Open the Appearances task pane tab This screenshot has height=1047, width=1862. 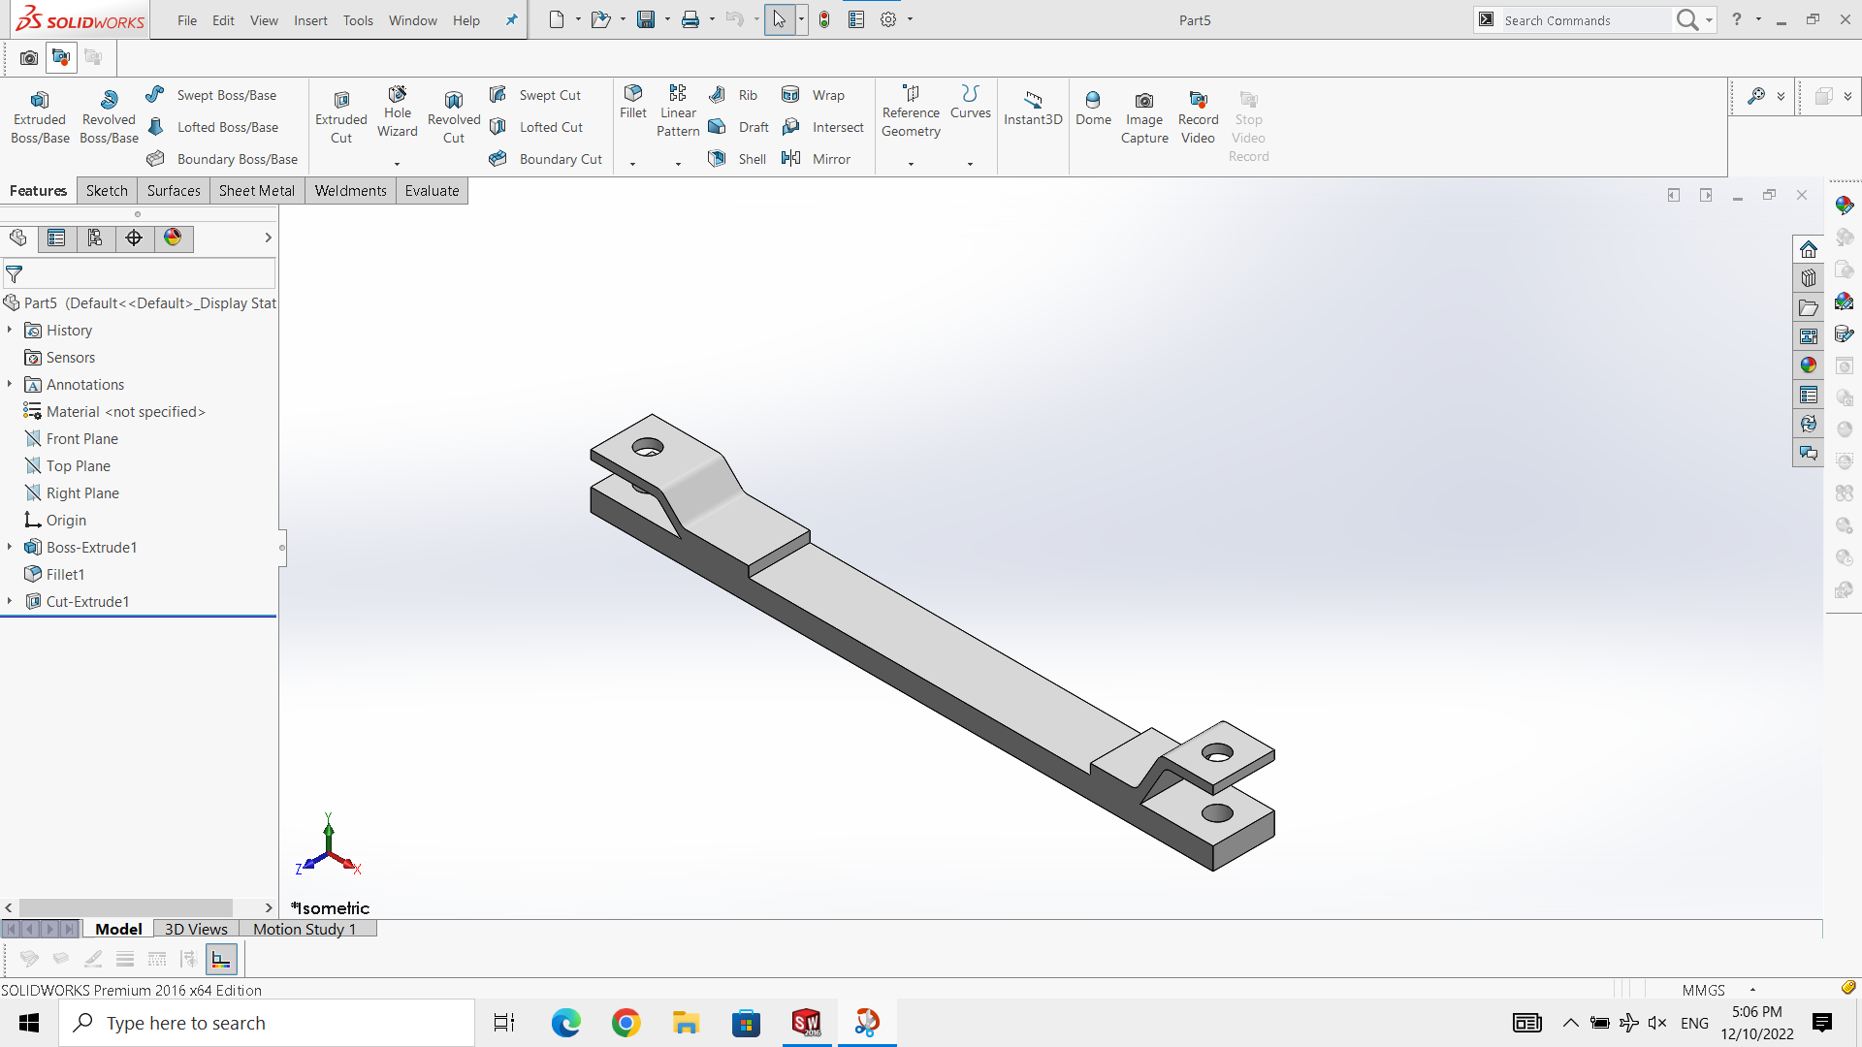click(1808, 365)
